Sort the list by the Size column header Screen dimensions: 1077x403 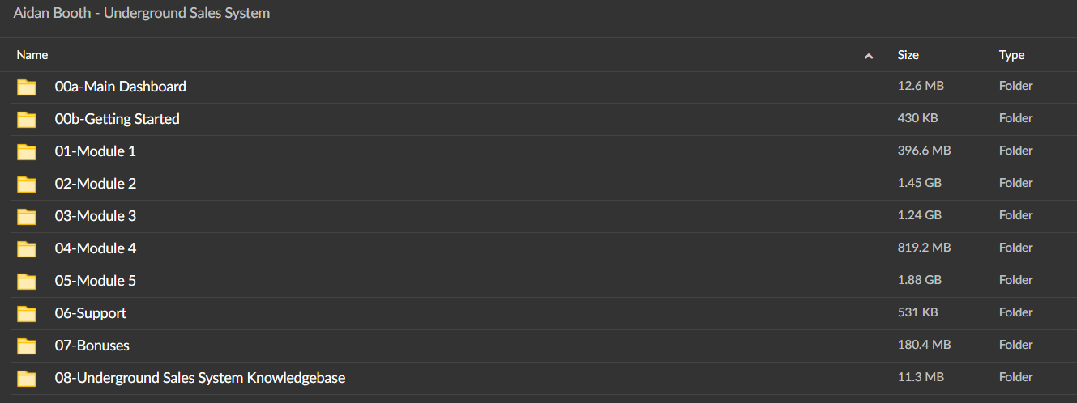(908, 55)
